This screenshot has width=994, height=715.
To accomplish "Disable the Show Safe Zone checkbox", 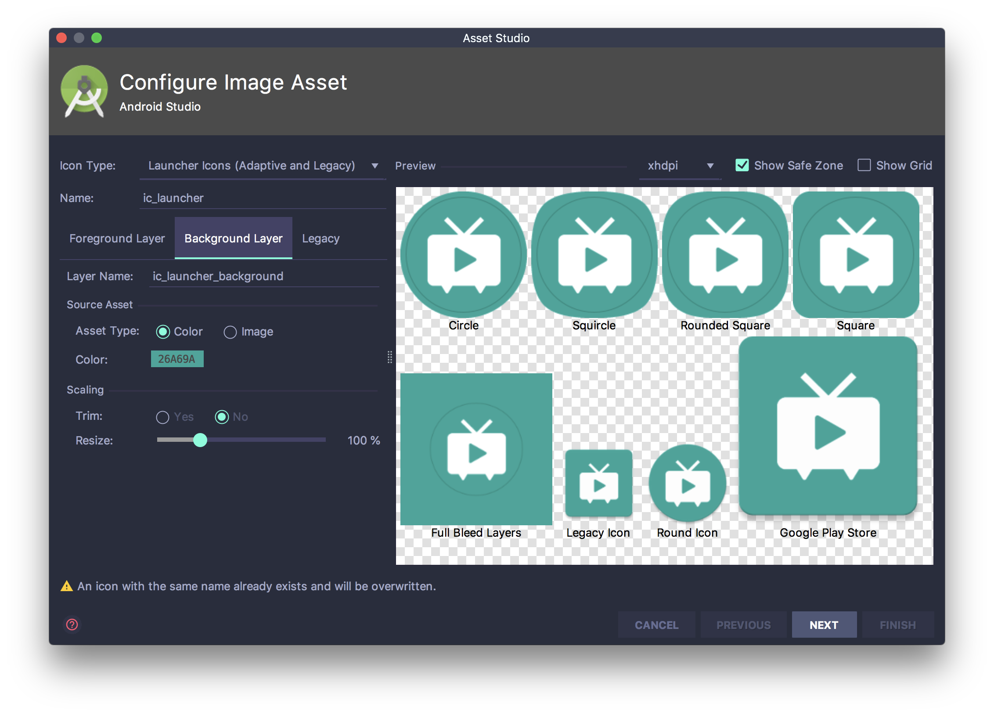I will click(742, 165).
